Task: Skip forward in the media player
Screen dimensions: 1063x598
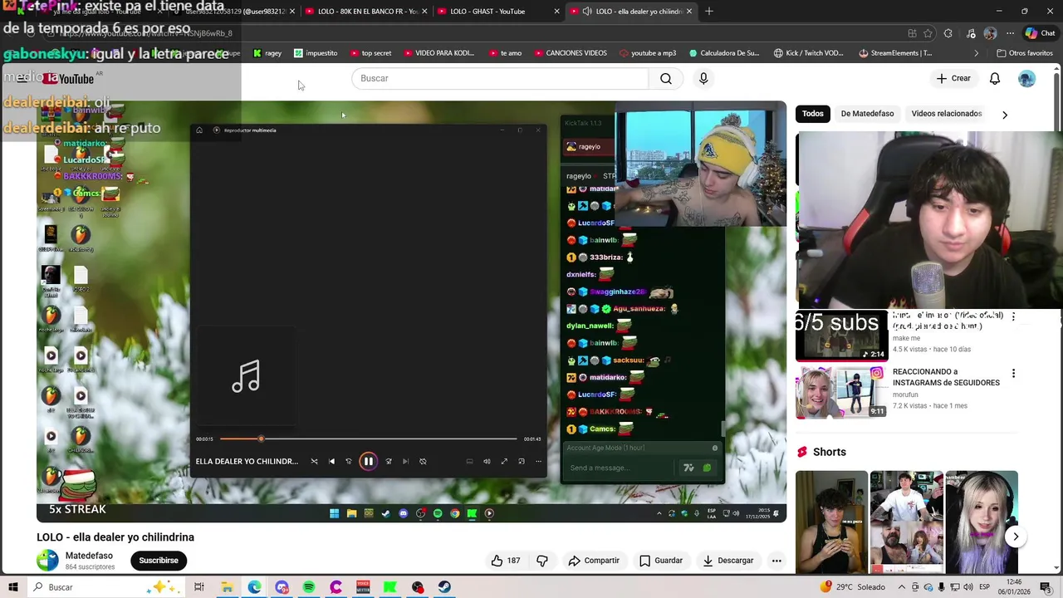Action: pyautogui.click(x=388, y=462)
